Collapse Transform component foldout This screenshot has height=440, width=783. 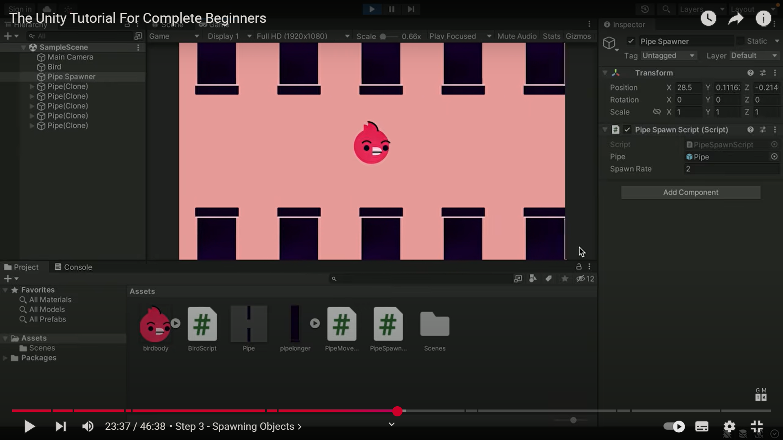605,73
